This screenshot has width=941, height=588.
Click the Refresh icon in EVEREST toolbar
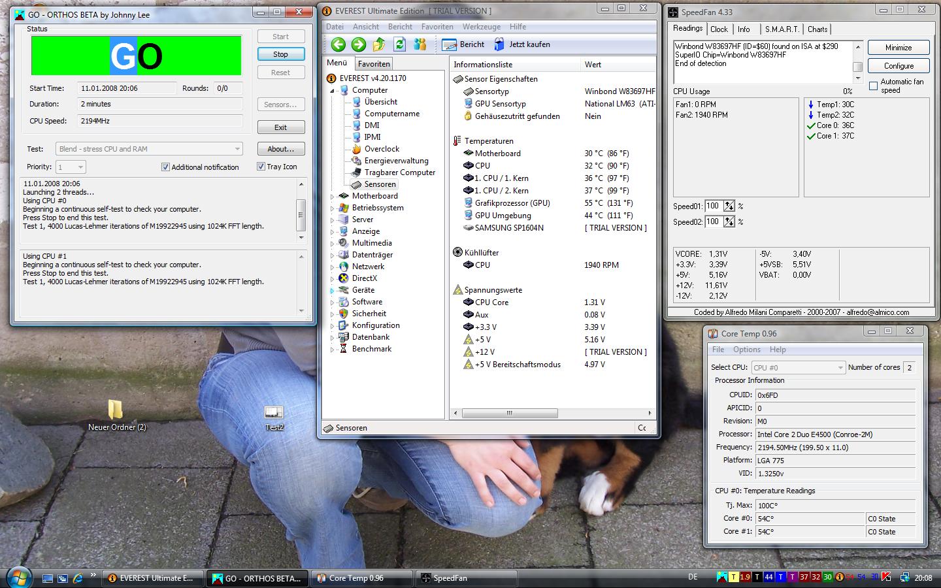[x=399, y=44]
